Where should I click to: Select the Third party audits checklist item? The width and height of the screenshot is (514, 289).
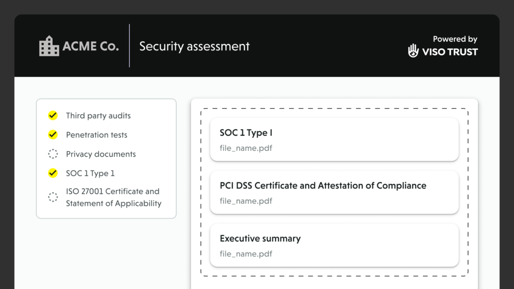[x=98, y=116]
